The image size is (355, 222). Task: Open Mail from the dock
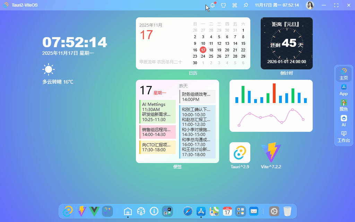point(253,211)
